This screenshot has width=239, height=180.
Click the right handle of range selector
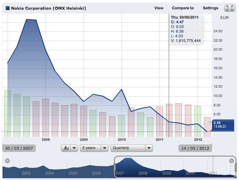[236, 168]
